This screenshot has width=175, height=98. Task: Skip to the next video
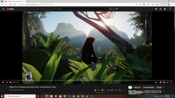point(7,82)
